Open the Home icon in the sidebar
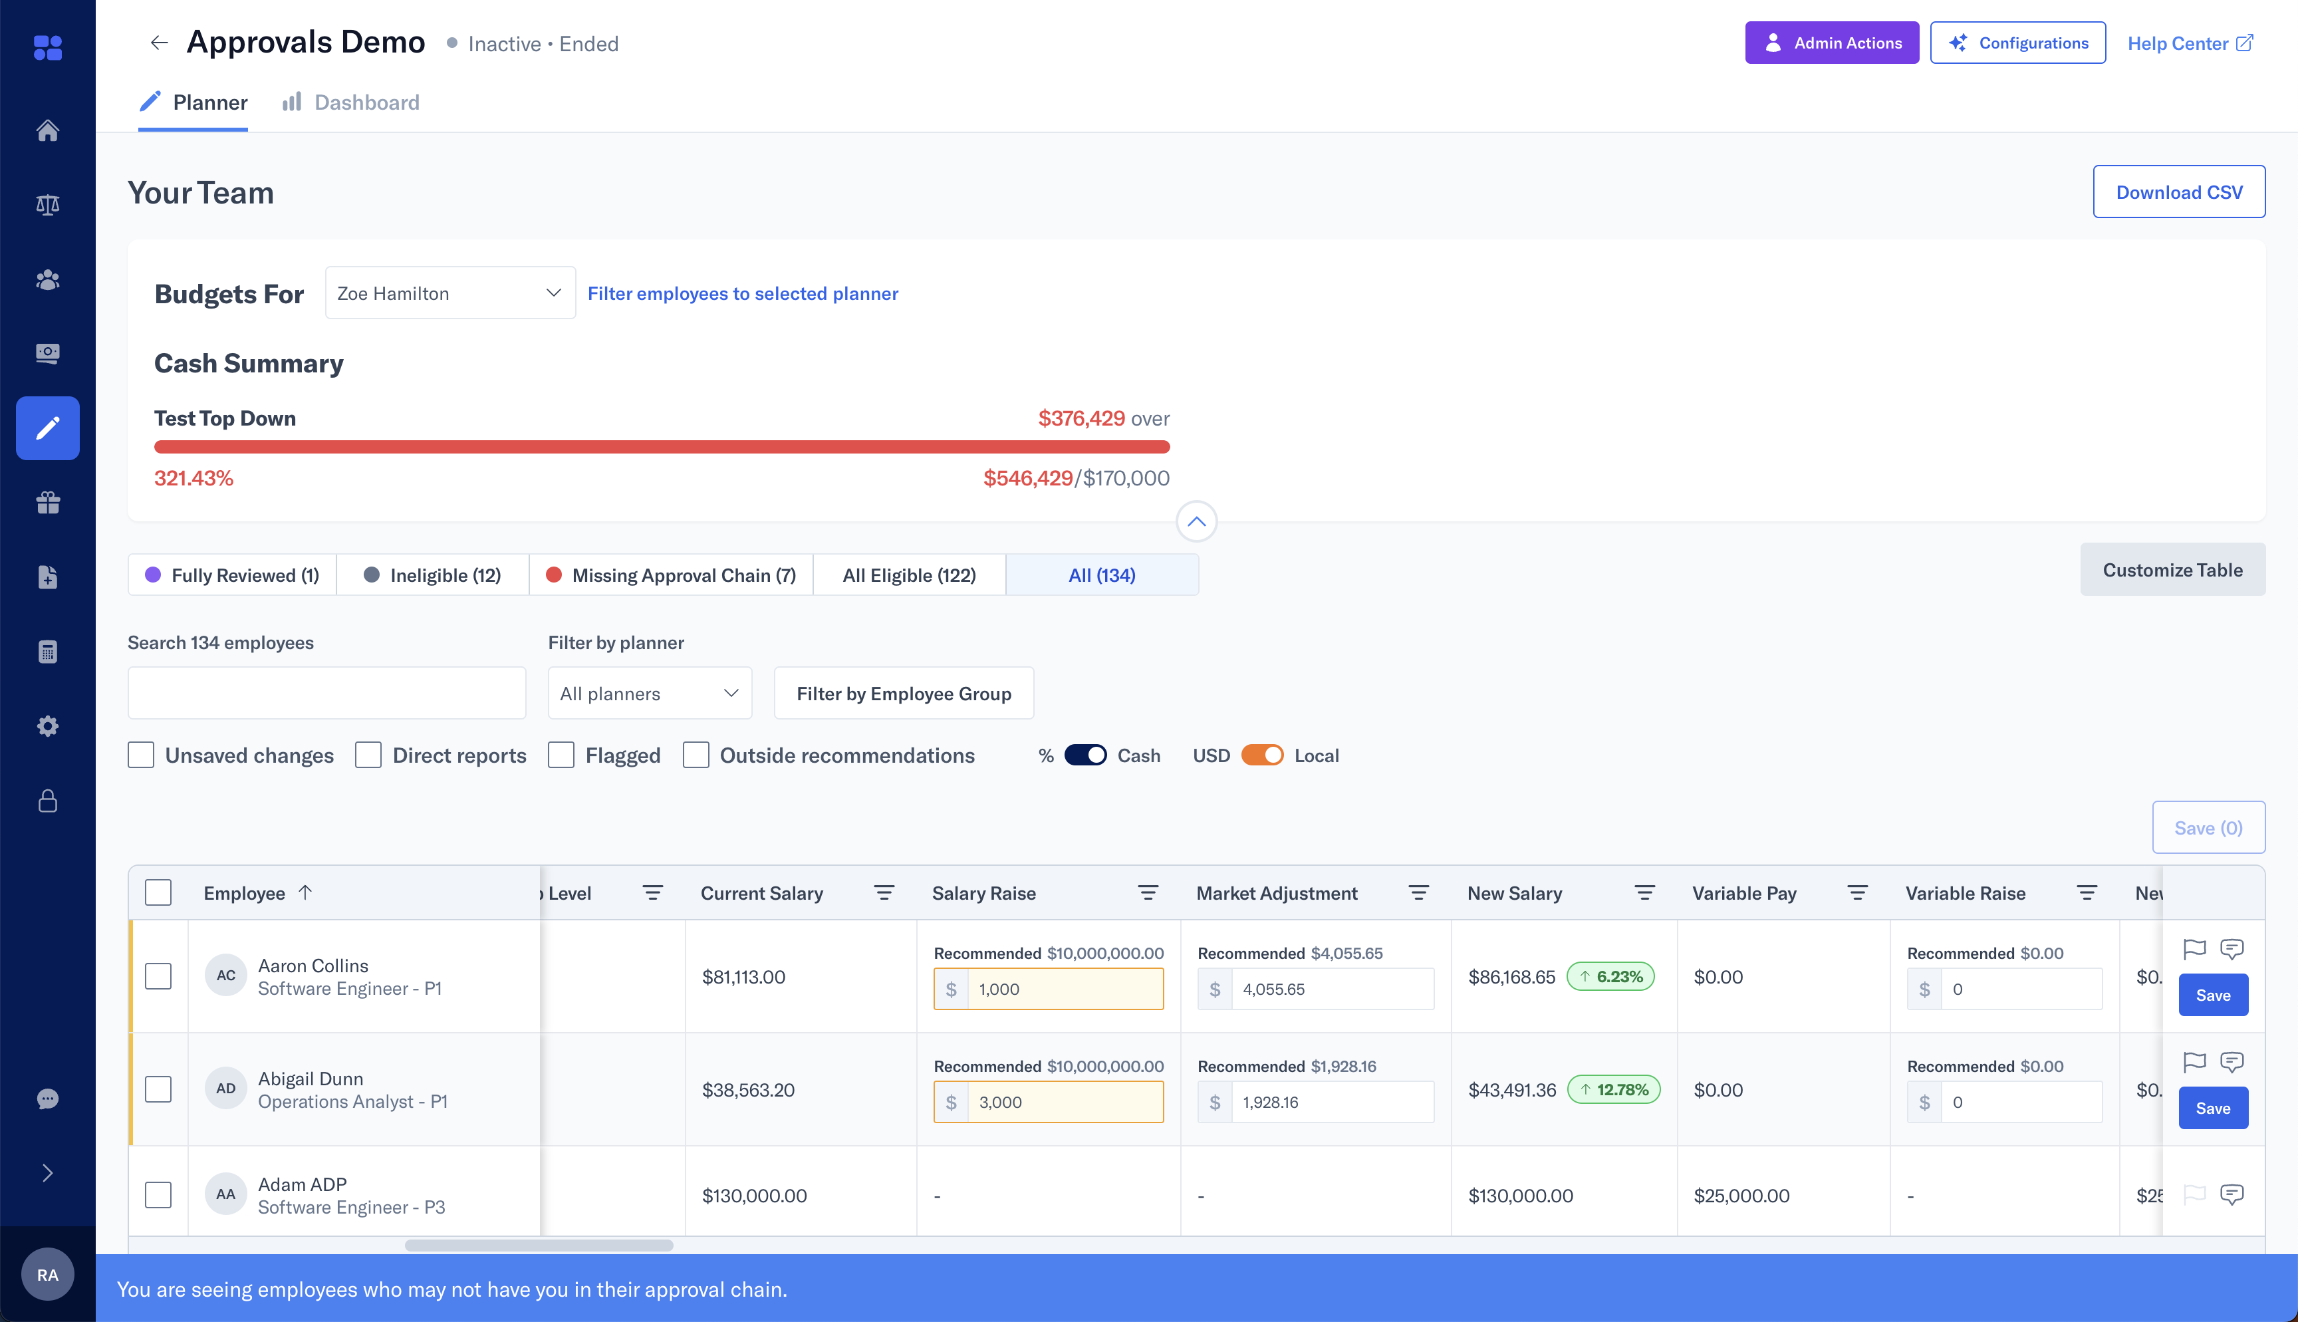 point(47,131)
